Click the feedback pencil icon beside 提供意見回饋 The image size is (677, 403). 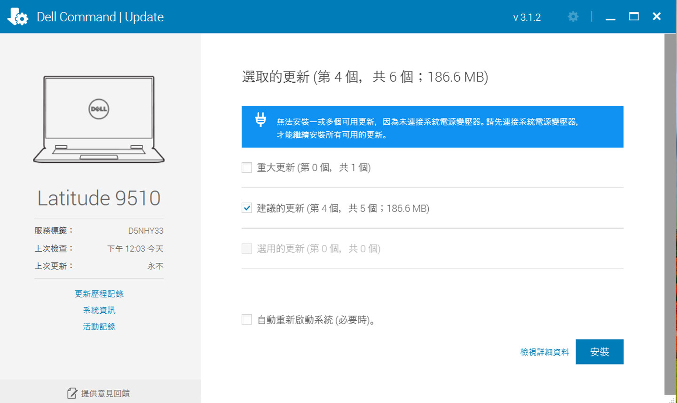[73, 393]
